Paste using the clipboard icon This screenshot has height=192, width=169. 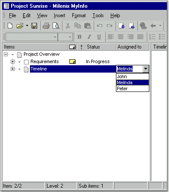pos(88,26)
